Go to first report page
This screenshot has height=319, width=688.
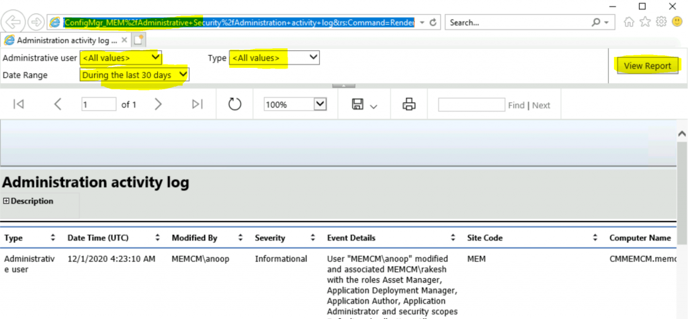pyautogui.click(x=18, y=105)
